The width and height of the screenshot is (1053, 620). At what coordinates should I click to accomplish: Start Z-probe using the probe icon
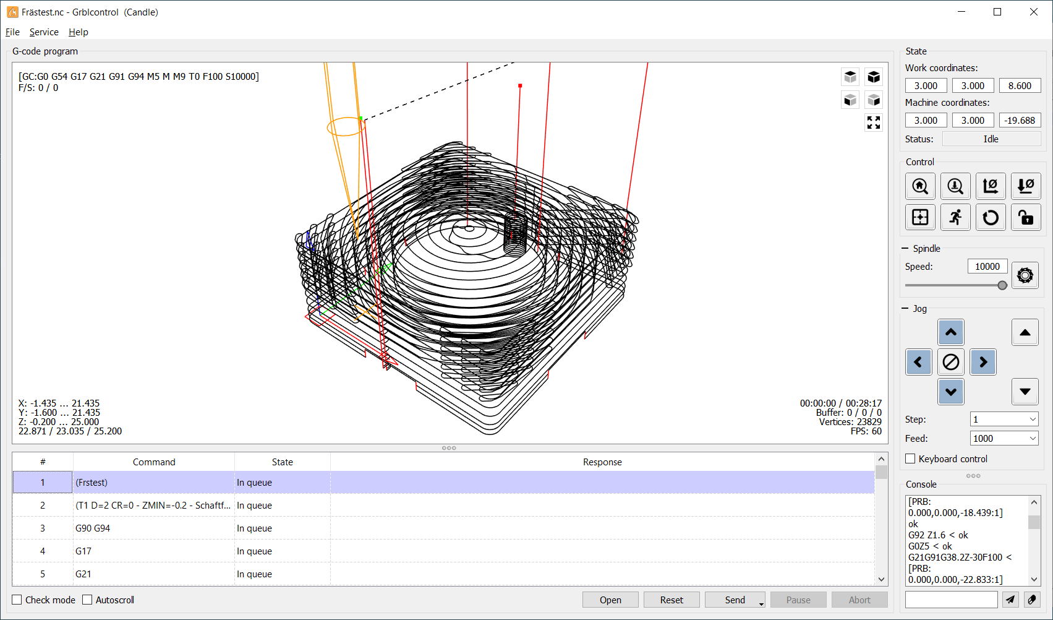[x=955, y=186]
